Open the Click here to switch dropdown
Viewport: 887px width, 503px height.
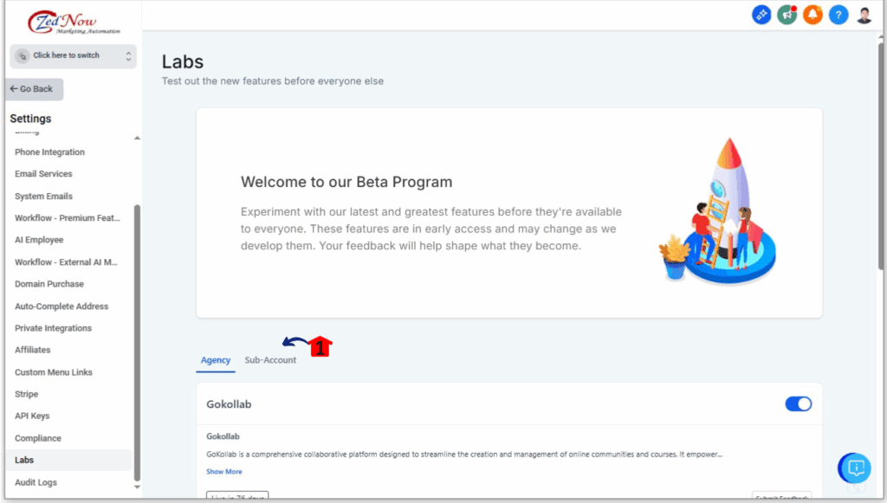pyautogui.click(x=73, y=56)
